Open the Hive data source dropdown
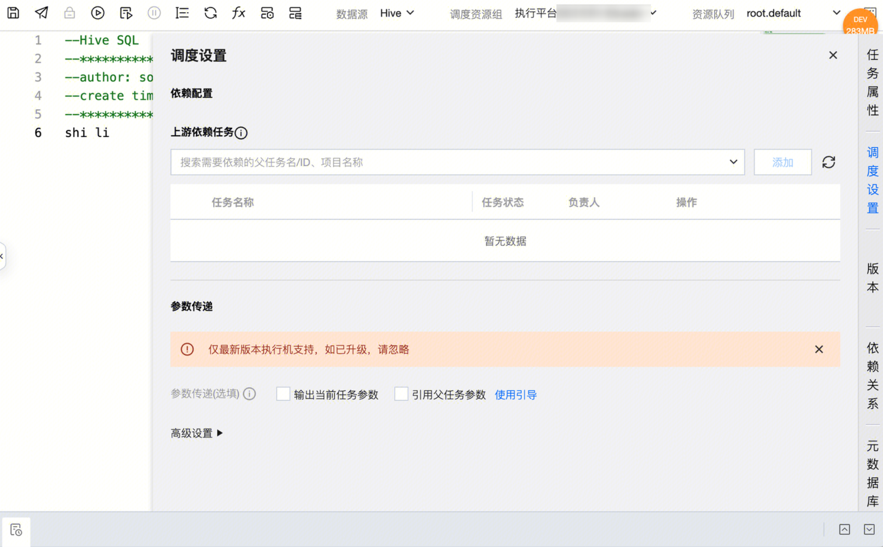This screenshot has width=883, height=547. click(397, 13)
